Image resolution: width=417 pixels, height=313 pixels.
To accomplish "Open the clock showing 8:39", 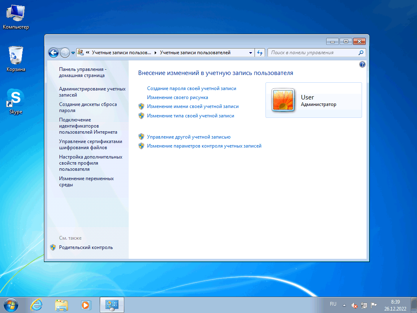I will (x=395, y=305).
